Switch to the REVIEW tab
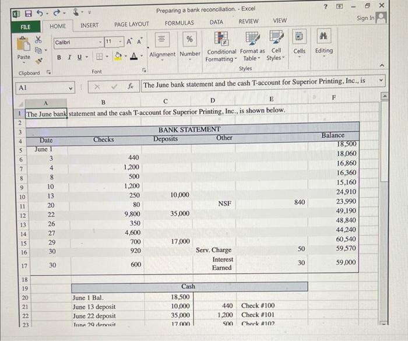Viewport: 408px width, 341px height. pos(248,22)
